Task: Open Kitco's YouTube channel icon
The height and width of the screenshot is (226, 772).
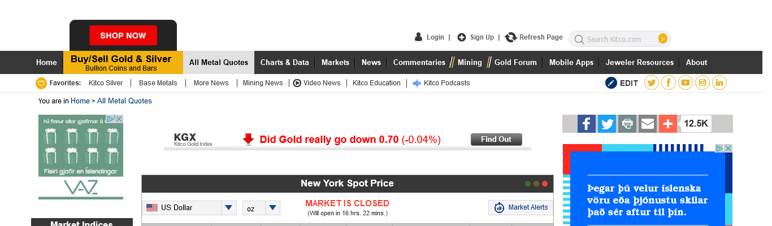Action: (686, 83)
